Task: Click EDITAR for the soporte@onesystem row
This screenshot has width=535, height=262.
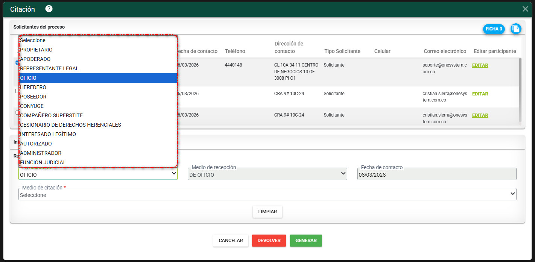Action: point(480,65)
